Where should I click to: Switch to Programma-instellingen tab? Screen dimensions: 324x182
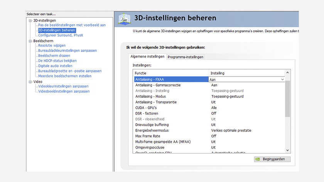coord(185,57)
